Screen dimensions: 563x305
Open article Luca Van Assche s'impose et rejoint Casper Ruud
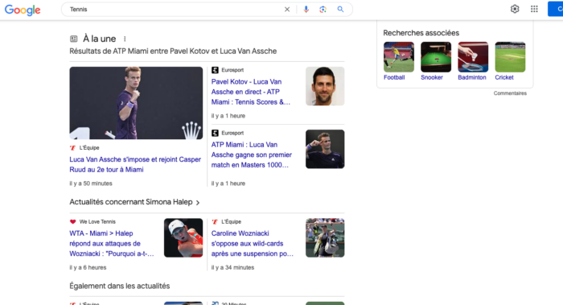135,164
